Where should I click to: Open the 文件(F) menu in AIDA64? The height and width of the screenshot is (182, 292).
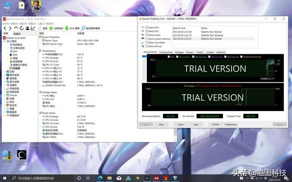(x=6, y=24)
